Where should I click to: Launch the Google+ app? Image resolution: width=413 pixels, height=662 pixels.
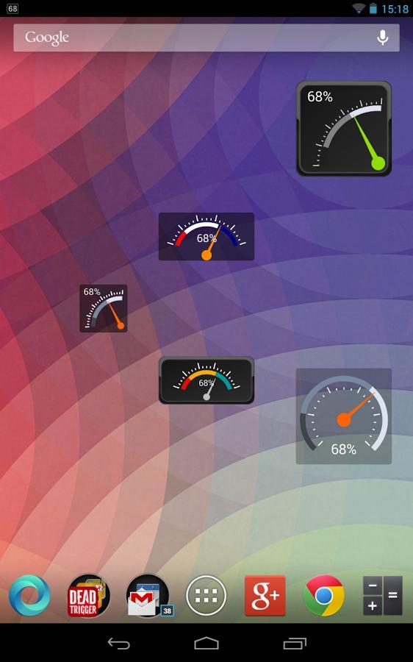coord(265,595)
